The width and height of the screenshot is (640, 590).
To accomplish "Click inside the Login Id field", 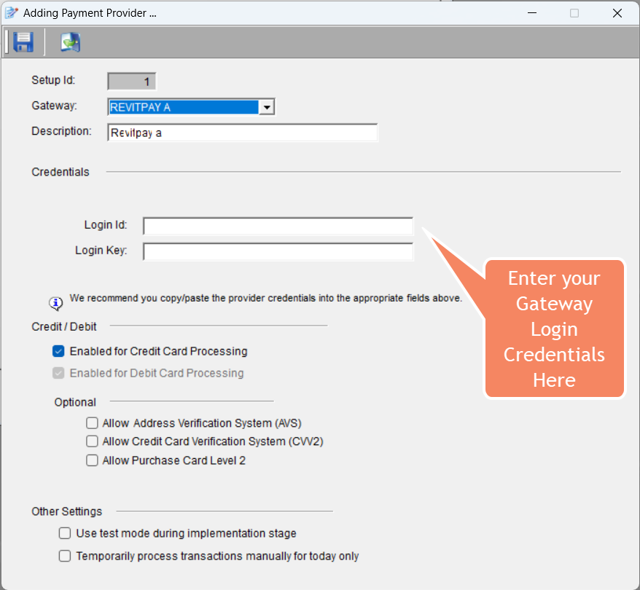I will 278,226.
